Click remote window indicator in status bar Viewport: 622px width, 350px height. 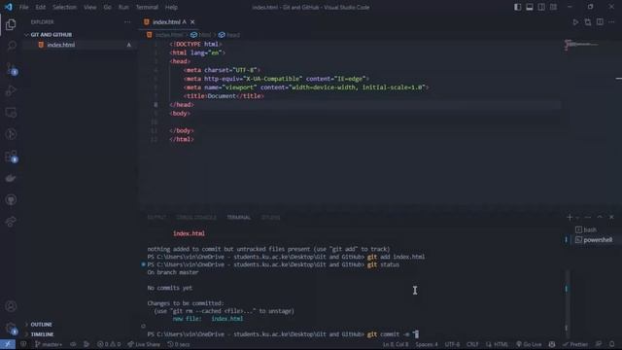click(8, 344)
